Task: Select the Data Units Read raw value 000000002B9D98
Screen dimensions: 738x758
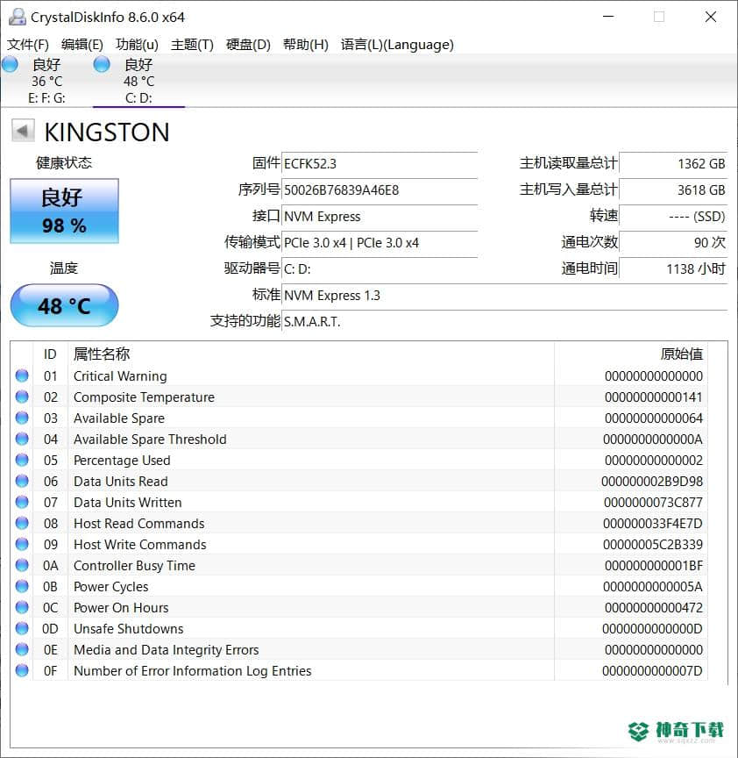Action: coord(652,481)
